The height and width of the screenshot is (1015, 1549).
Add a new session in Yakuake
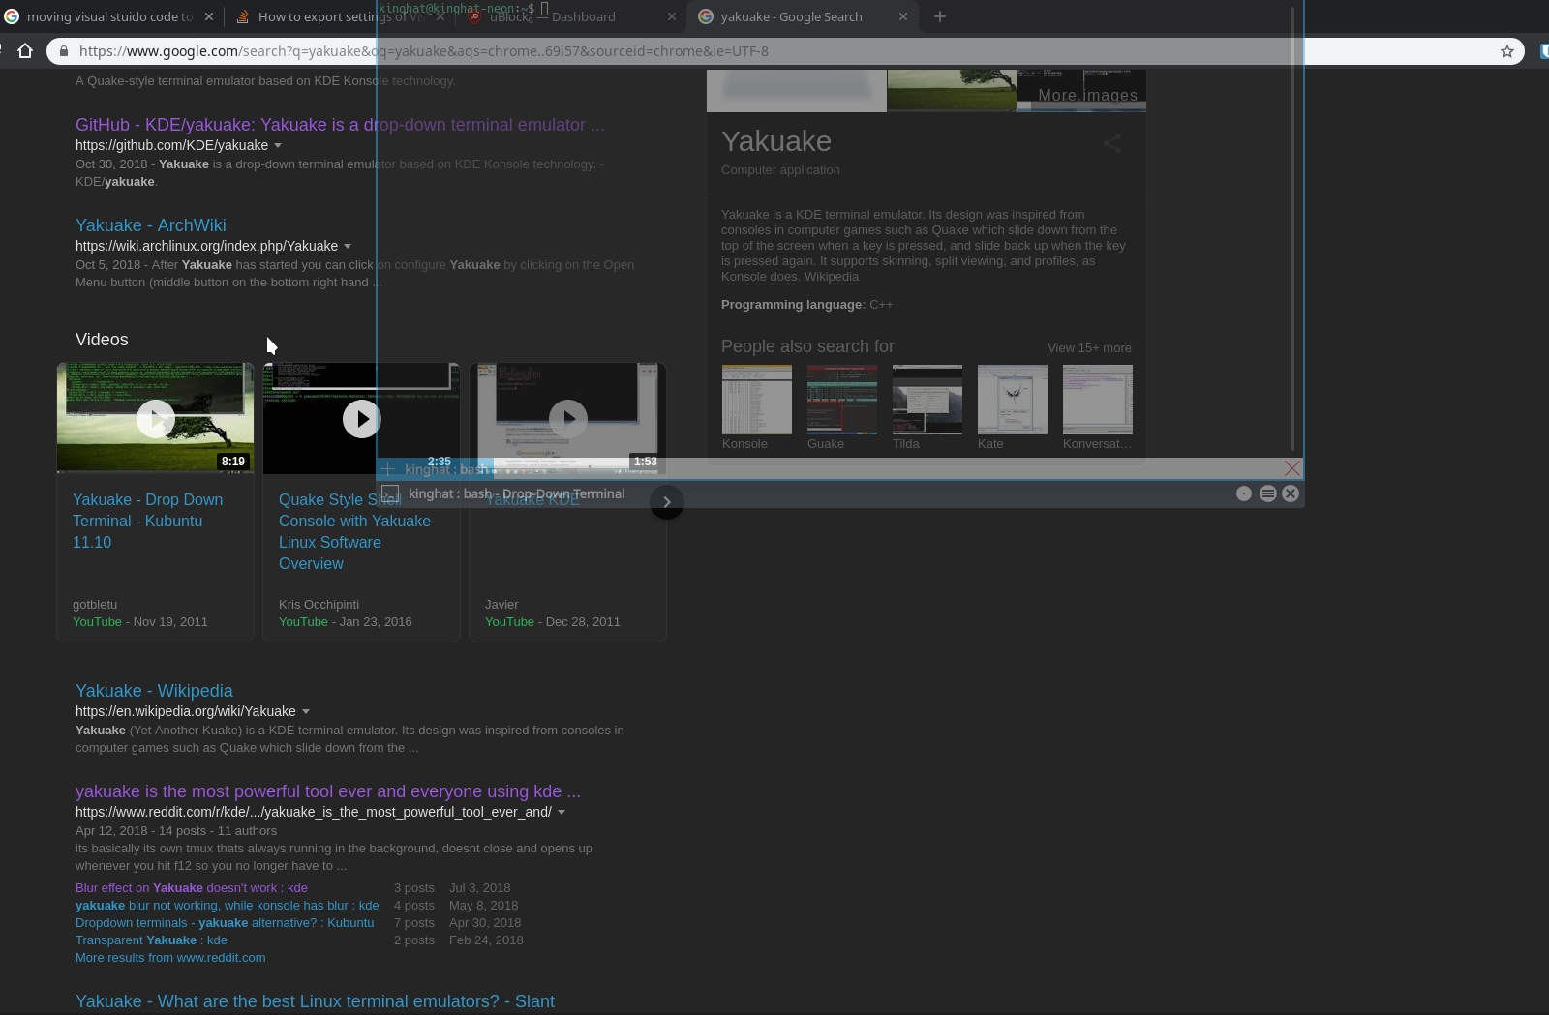point(388,469)
